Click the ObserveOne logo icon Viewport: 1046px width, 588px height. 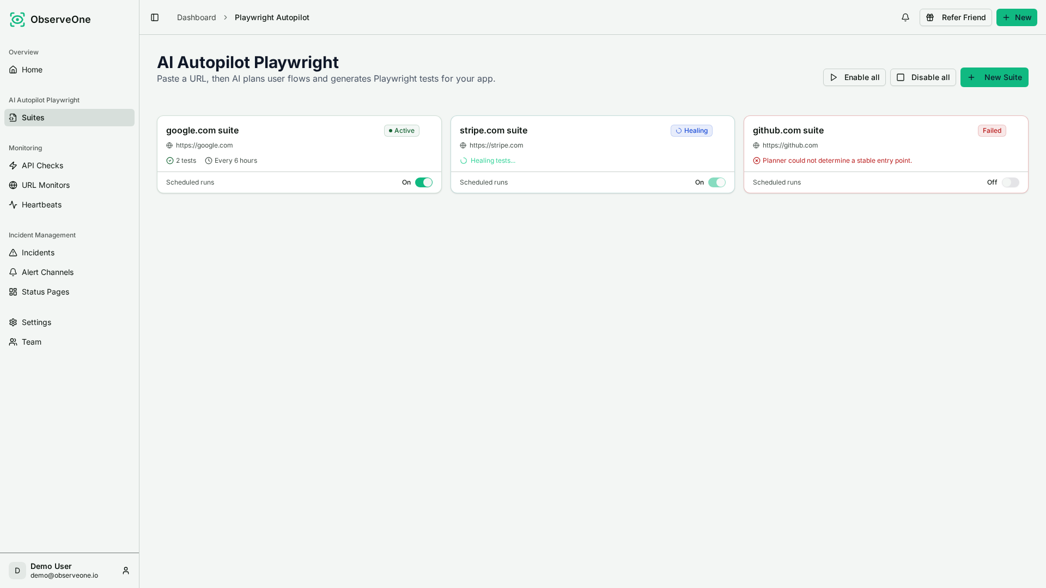pyautogui.click(x=17, y=20)
